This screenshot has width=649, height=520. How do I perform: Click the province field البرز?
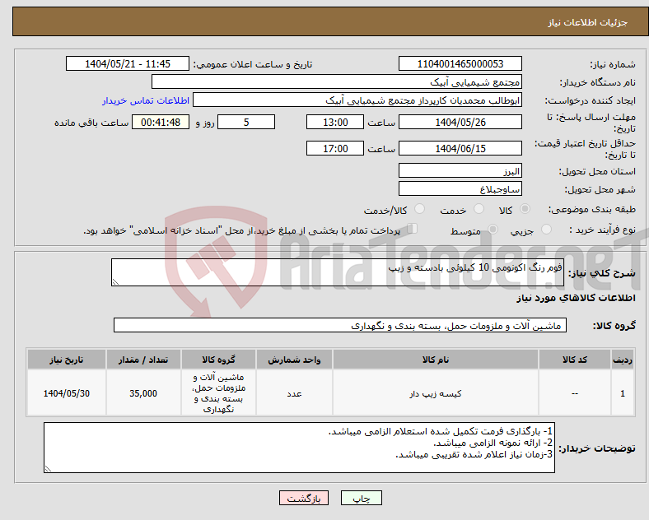460,170
